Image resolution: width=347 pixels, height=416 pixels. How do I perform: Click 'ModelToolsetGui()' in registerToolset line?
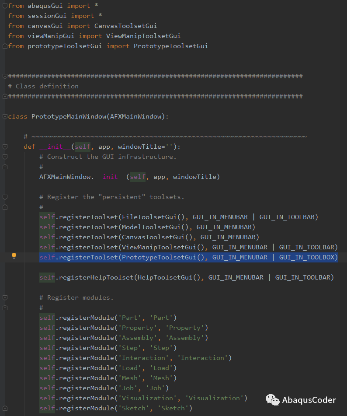point(155,227)
